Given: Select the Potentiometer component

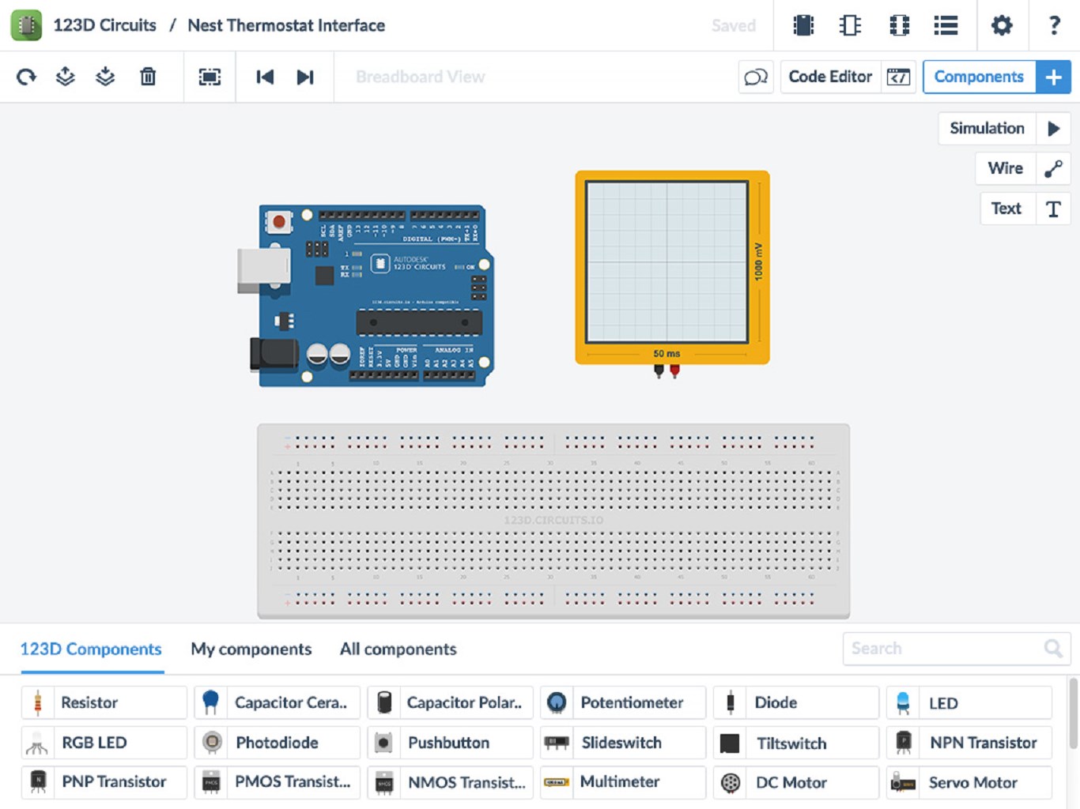Looking at the screenshot, I should point(633,702).
